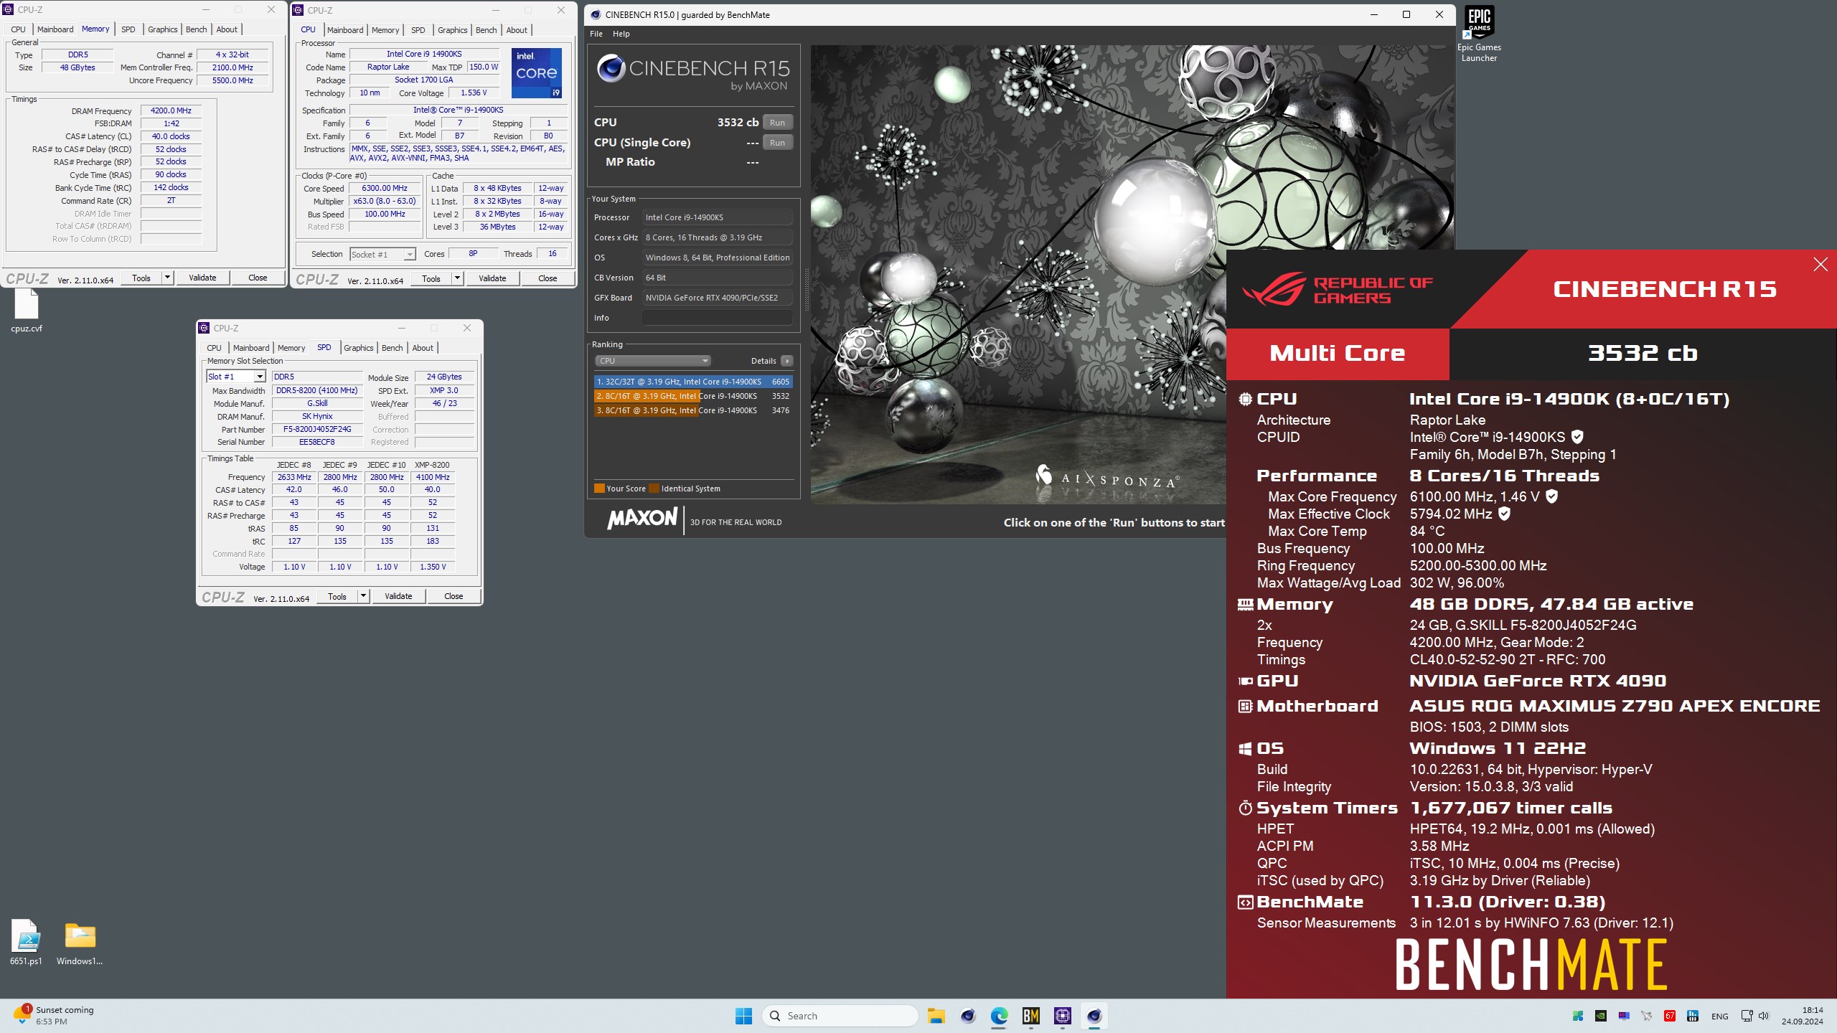Click the Tools button in SPD window
Image resolution: width=1837 pixels, height=1033 pixels.
pyautogui.click(x=337, y=596)
